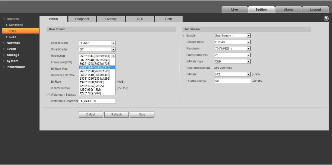Open sub stream Resolution 704*576 dropdown
This screenshot has height=165, width=332.
tap(232, 48)
